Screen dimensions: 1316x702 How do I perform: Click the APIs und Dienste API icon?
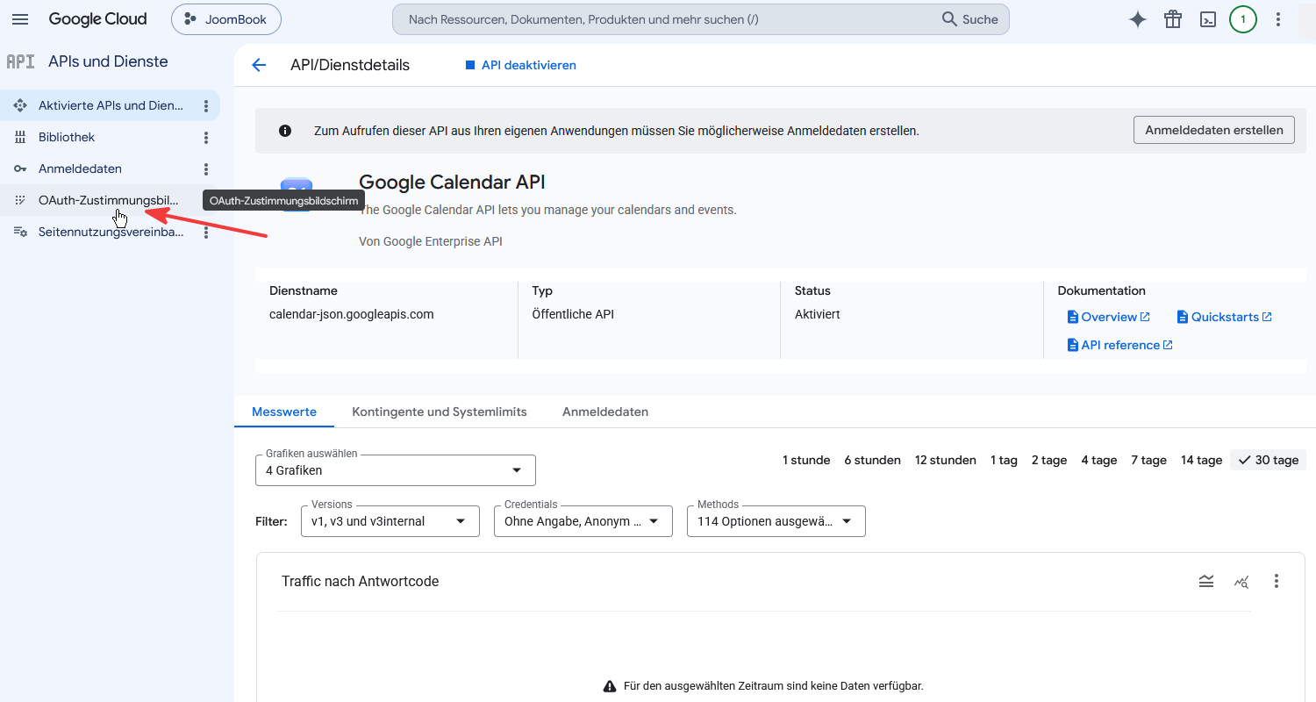point(20,61)
